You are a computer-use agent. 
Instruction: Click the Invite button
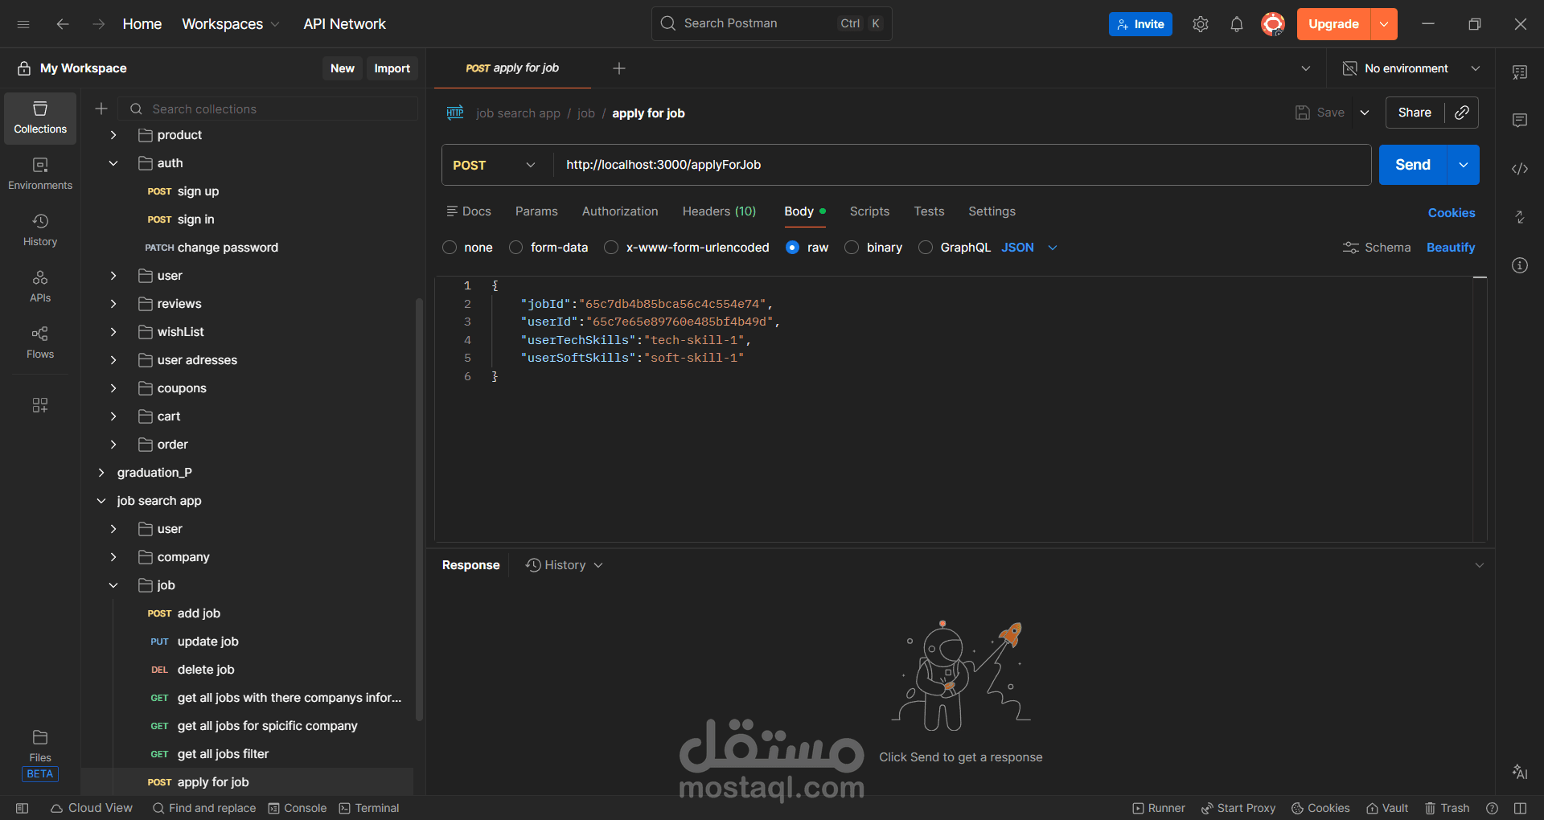tap(1140, 24)
